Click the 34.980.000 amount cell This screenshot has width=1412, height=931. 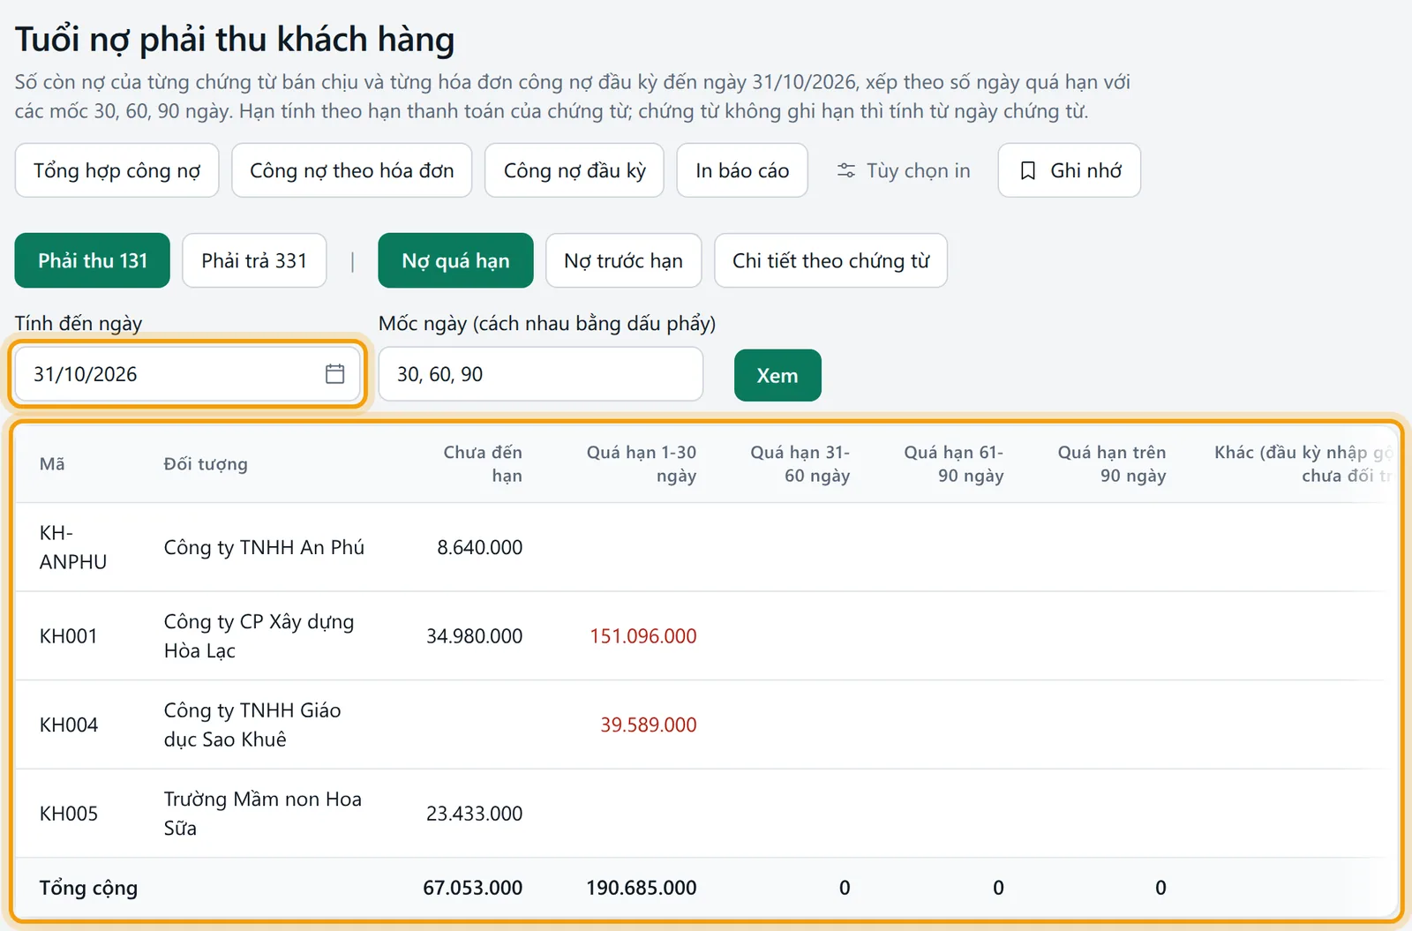tap(475, 636)
